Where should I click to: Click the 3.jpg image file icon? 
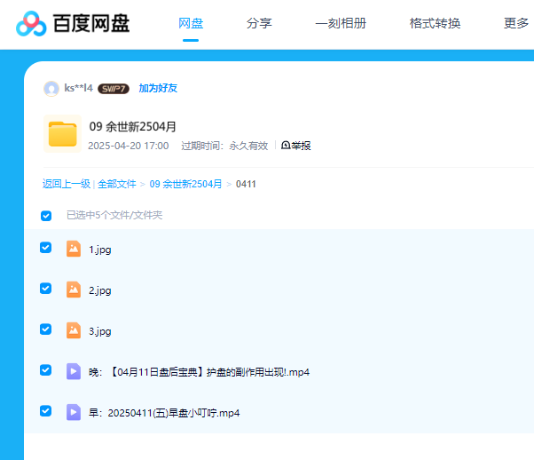74,330
